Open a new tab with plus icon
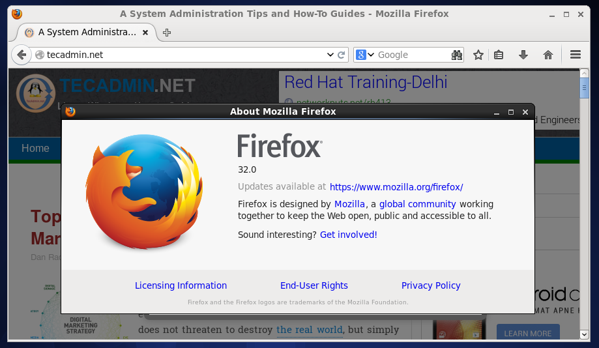This screenshot has height=348, width=599. point(167,33)
